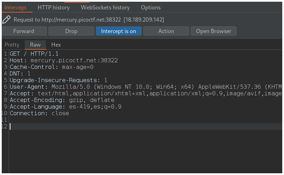
Task: Click the Accept-Encoding header line
Action: pyautogui.click(x=62, y=100)
